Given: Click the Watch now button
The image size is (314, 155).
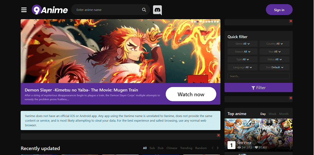Looking at the screenshot, I should [x=191, y=94].
